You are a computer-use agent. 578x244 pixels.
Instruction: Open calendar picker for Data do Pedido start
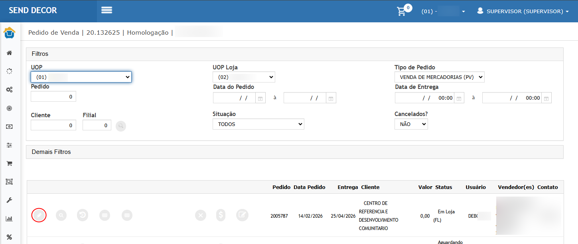coord(260,98)
